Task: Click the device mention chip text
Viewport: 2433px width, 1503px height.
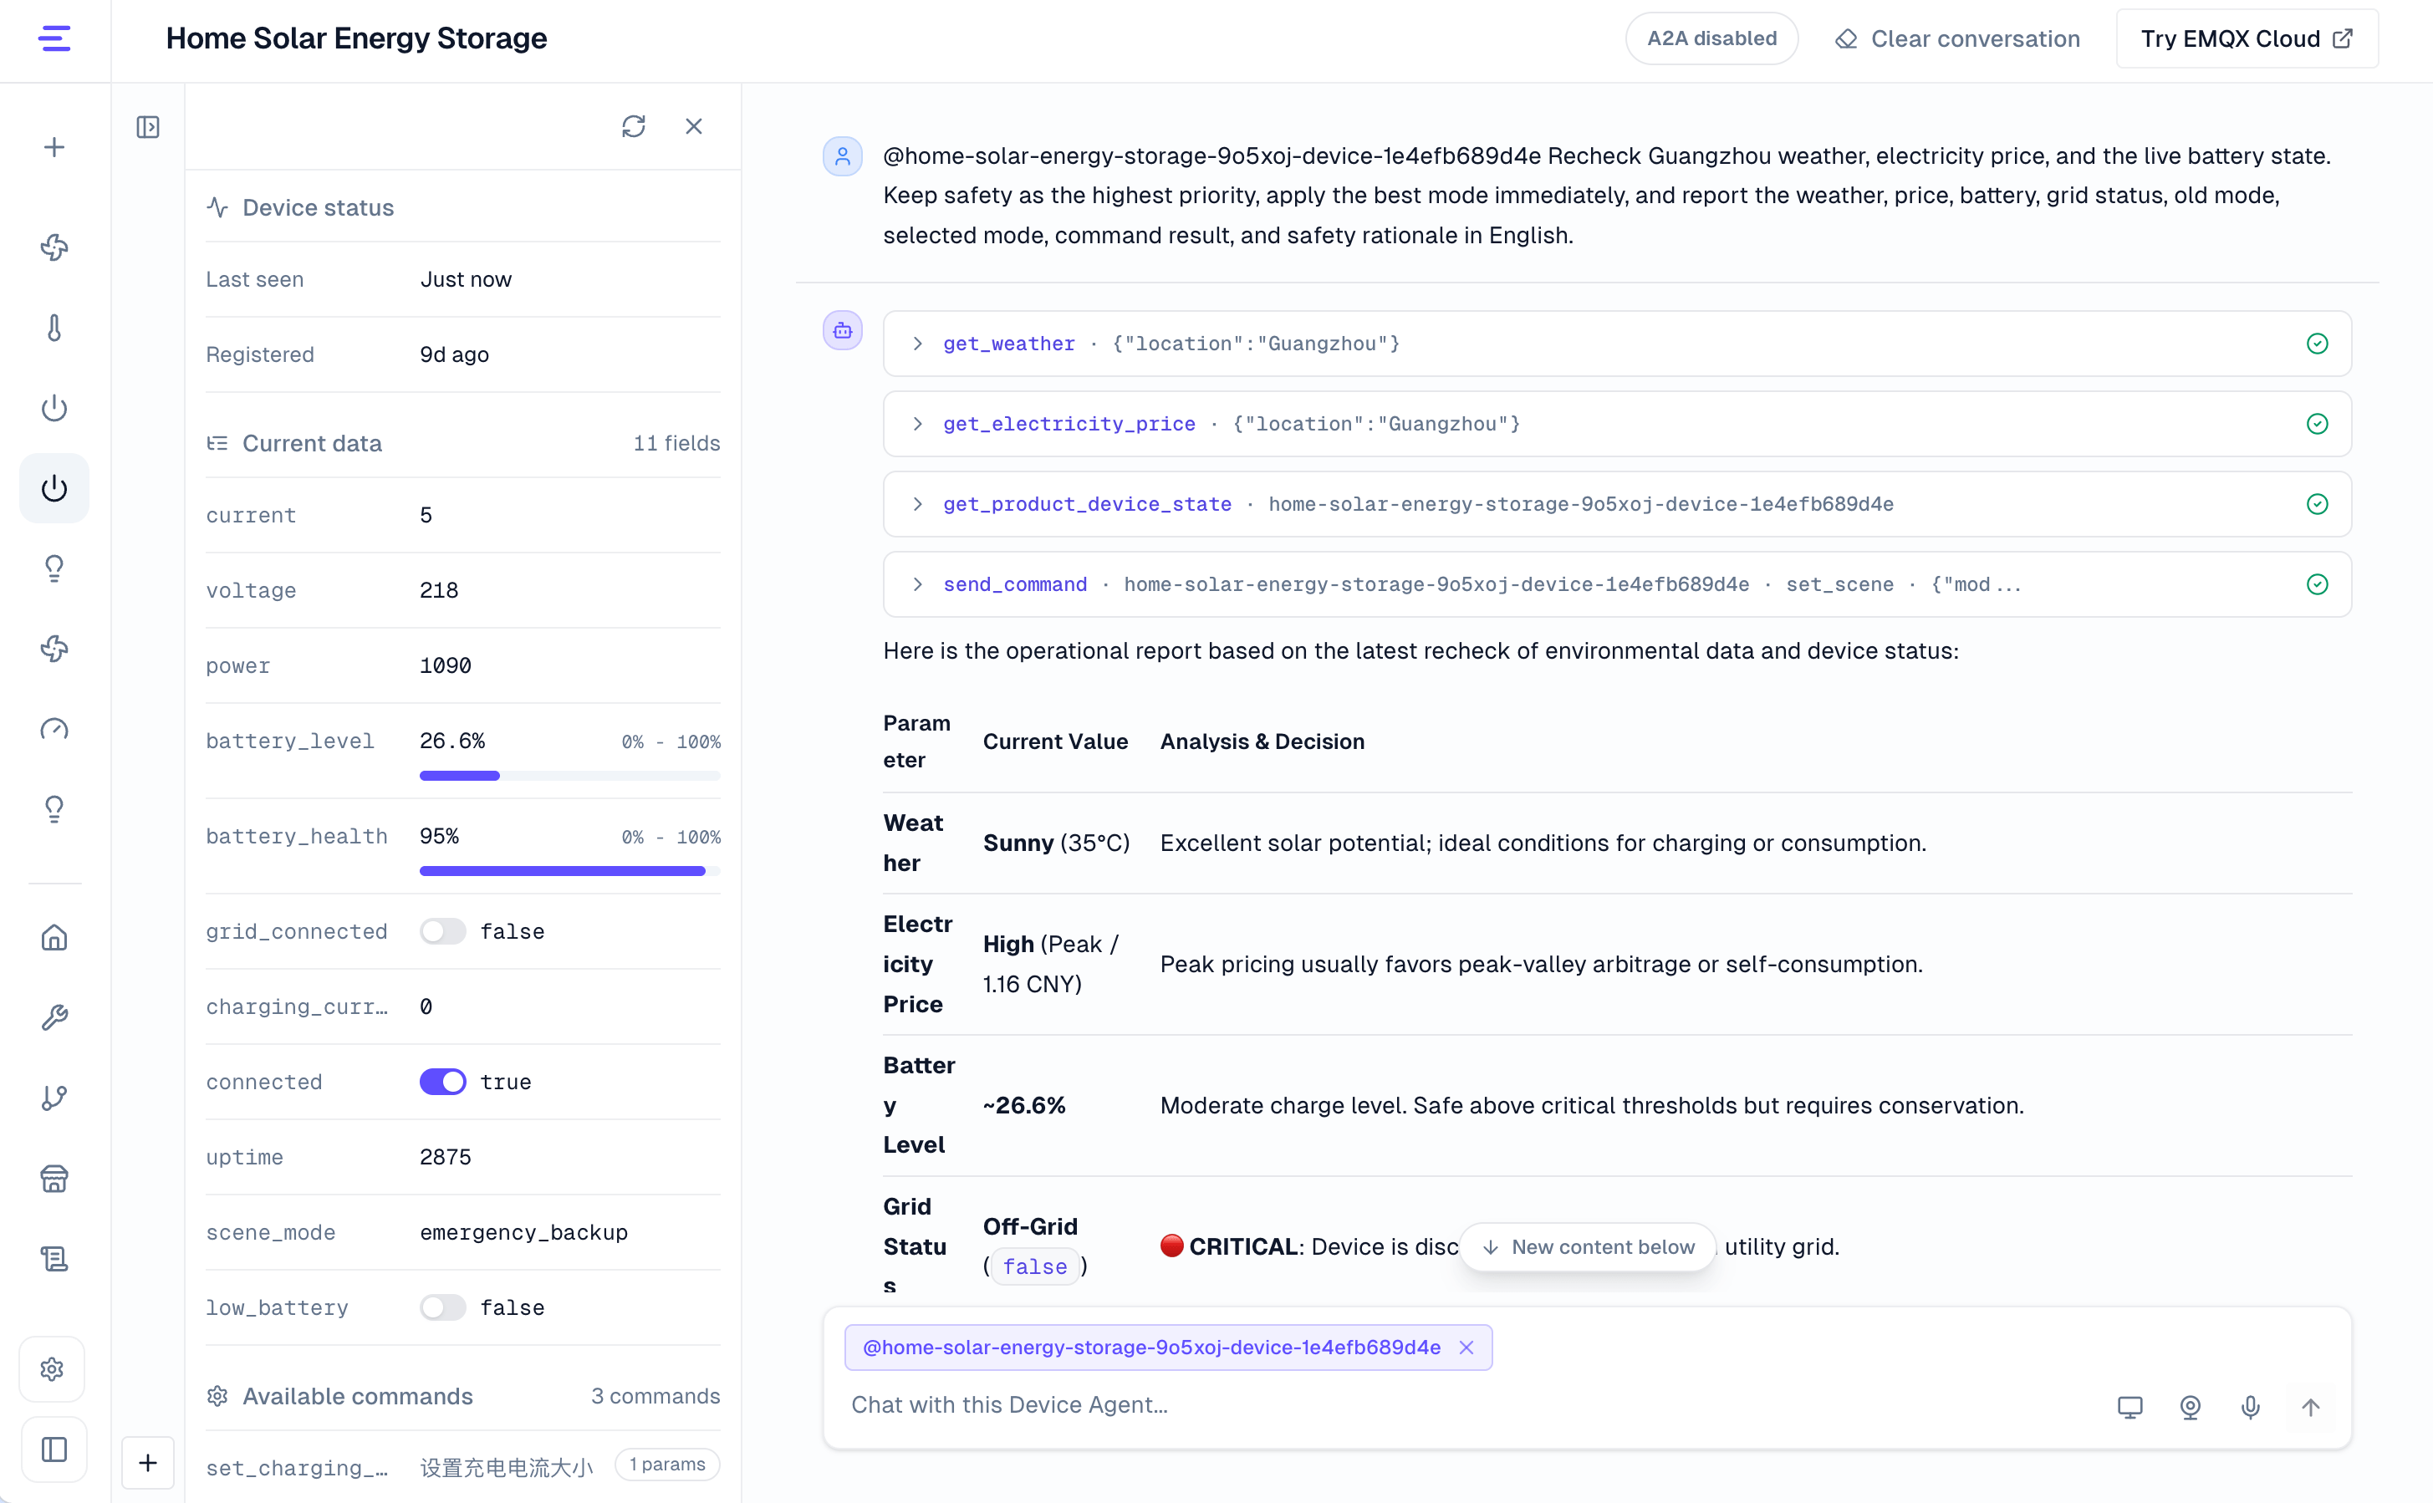Action: pyautogui.click(x=1151, y=1347)
